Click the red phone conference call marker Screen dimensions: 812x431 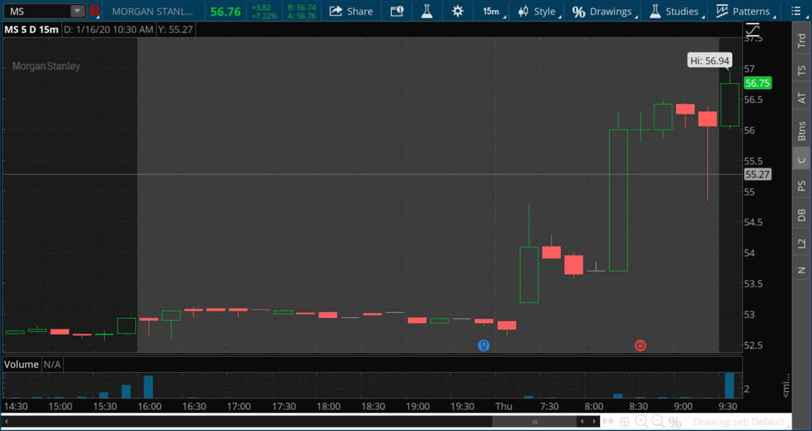[640, 345]
